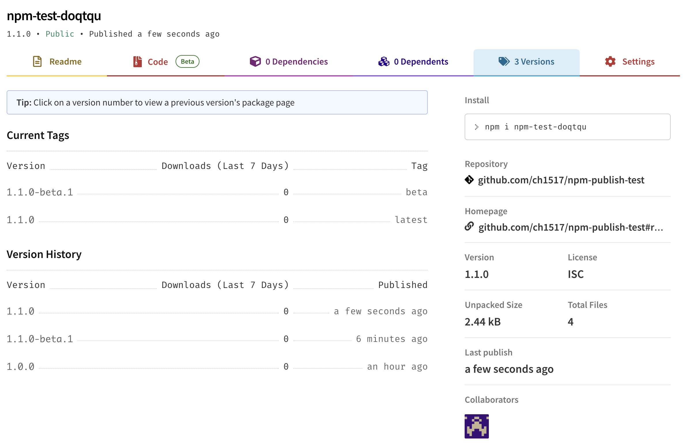Click the Dependencies box icon
This screenshot has width=686, height=448.
tap(255, 61)
